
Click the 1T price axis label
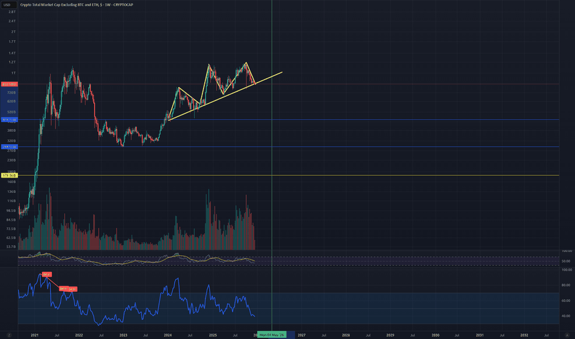(x=13, y=73)
